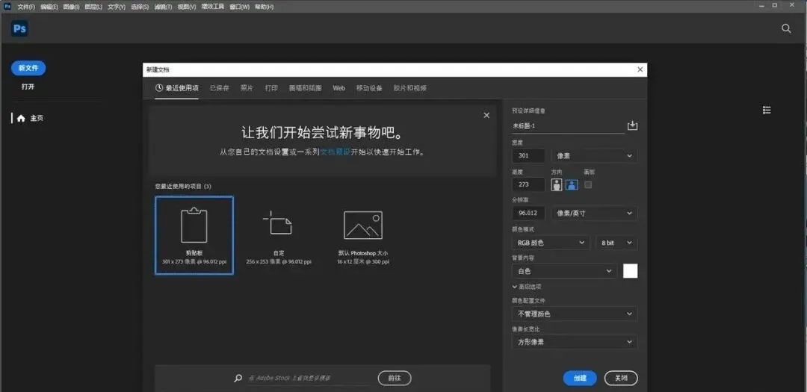
Task: Click the 打开 button in sidebar
Action: pyautogui.click(x=28, y=87)
